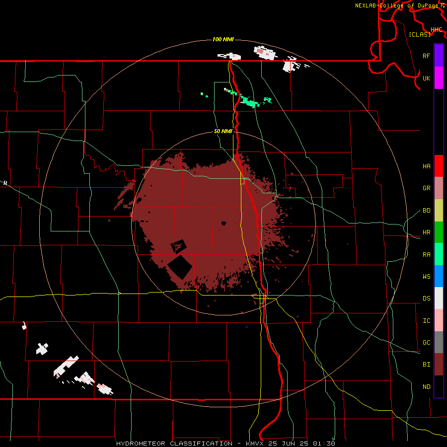This screenshot has height=447, width=447.
Task: Pick the DS white legend swatch
Action: [x=439, y=298]
